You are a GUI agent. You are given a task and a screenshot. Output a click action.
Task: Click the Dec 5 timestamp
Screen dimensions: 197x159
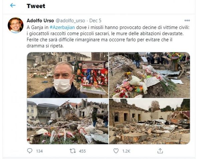(x=95, y=20)
